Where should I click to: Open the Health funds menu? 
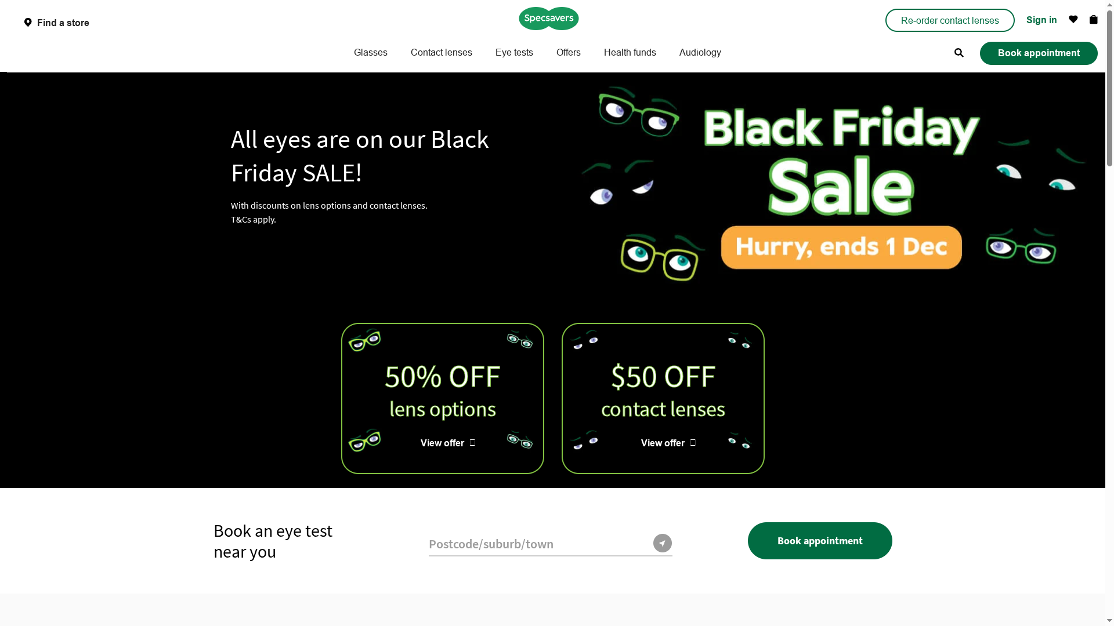pyautogui.click(x=630, y=52)
